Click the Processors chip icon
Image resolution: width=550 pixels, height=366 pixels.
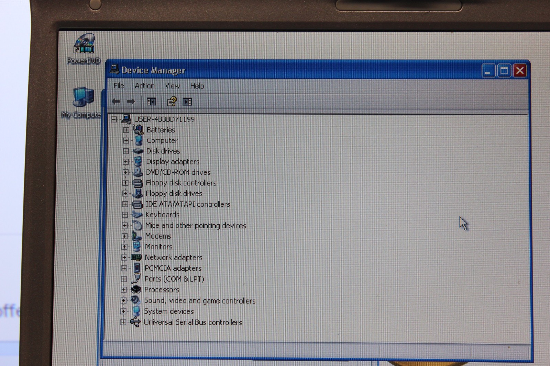(x=136, y=289)
